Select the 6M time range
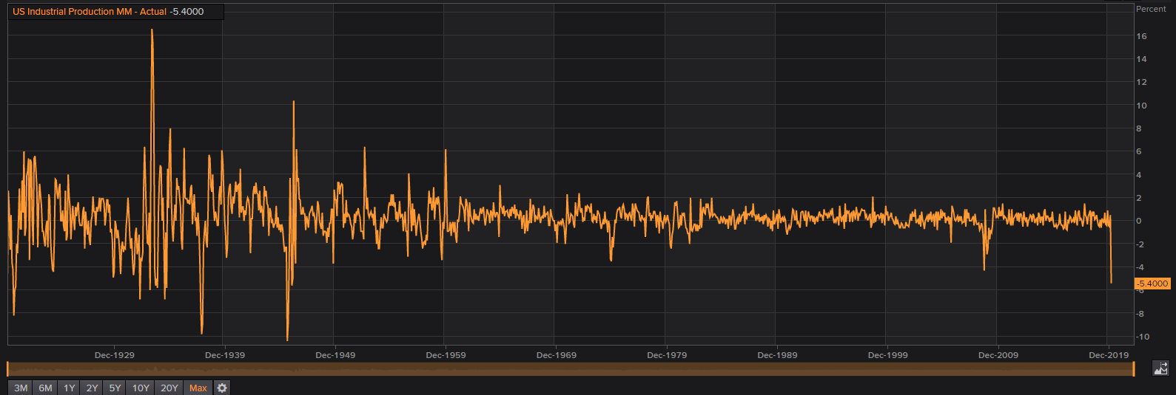Image resolution: width=1176 pixels, height=395 pixels. click(45, 388)
